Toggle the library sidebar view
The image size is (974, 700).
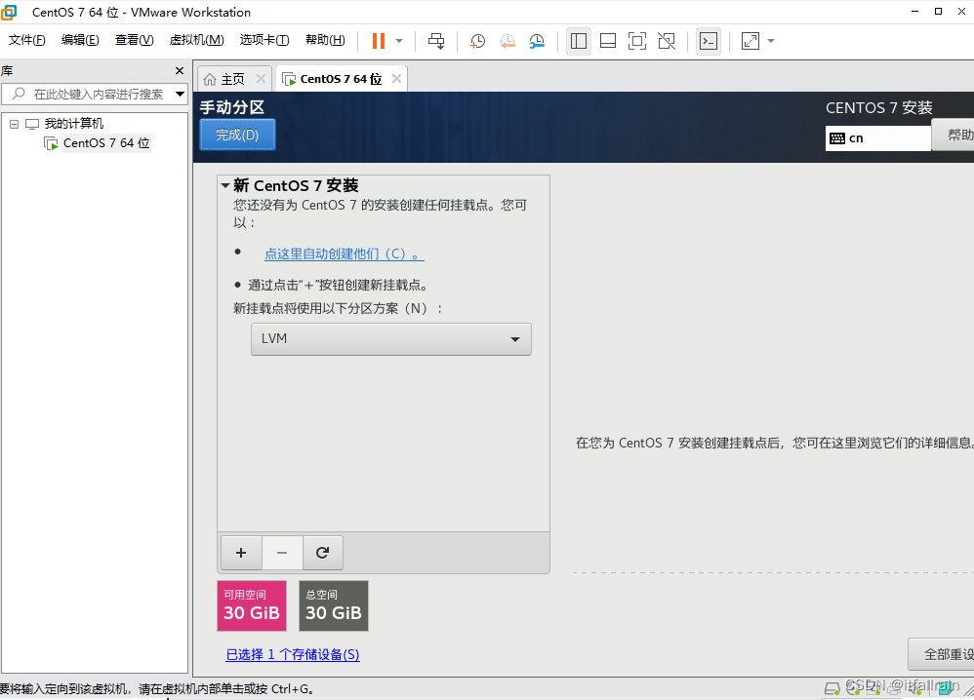(579, 41)
